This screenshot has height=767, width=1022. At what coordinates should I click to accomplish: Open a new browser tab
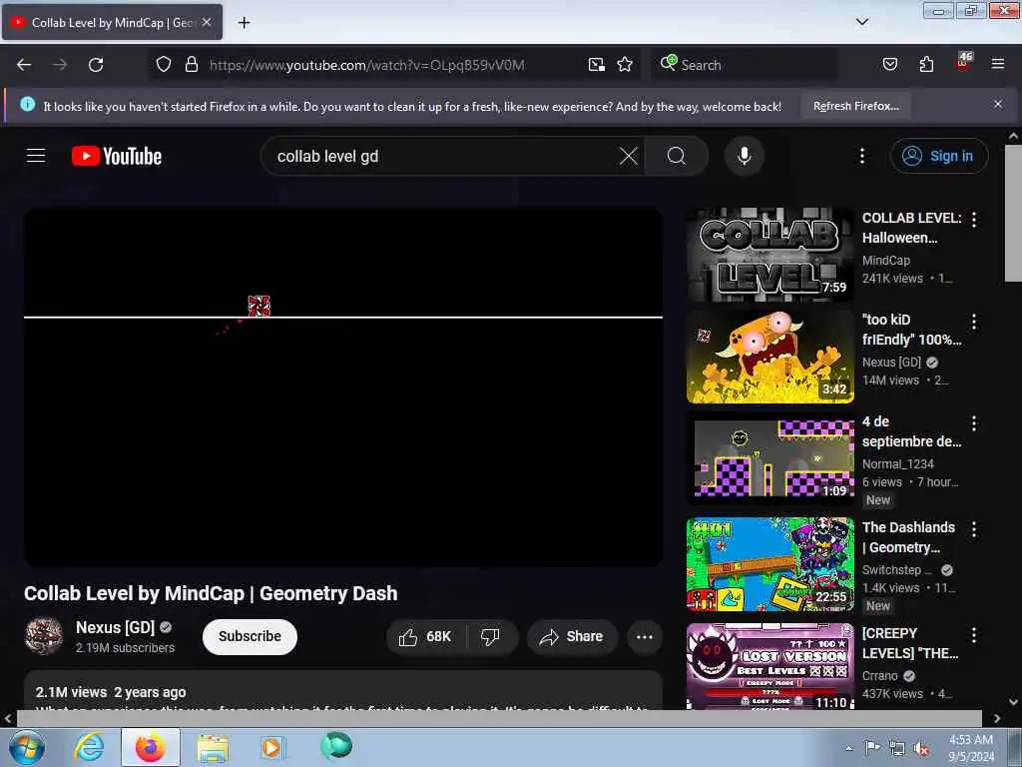coord(244,23)
